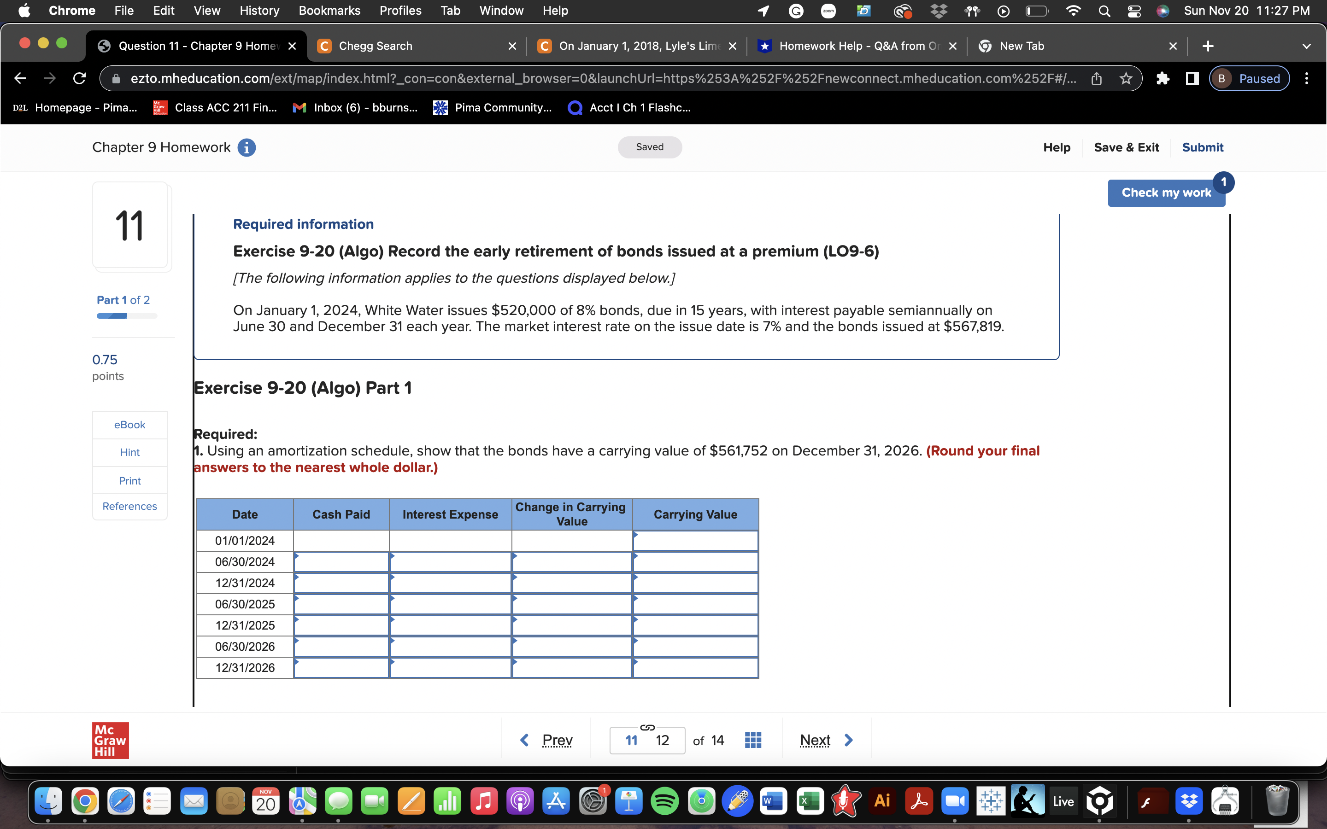1327x829 pixels.
Task: Open the Chrome three-dot menu
Action: pyautogui.click(x=1307, y=78)
